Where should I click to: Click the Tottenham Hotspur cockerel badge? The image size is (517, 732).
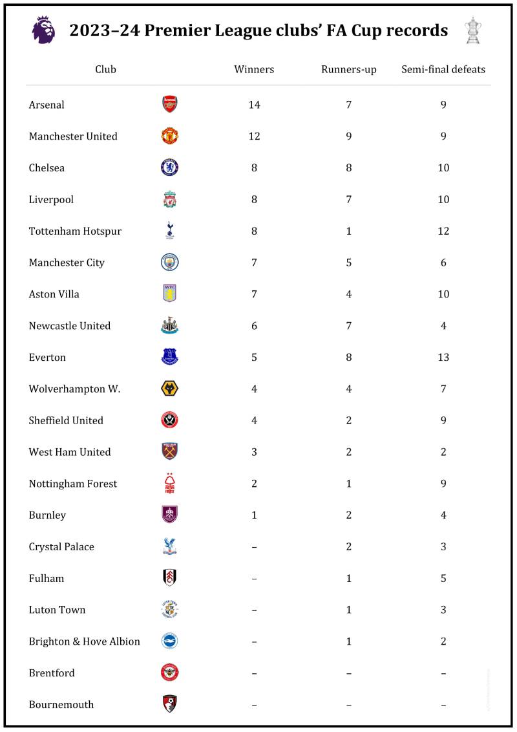(169, 231)
